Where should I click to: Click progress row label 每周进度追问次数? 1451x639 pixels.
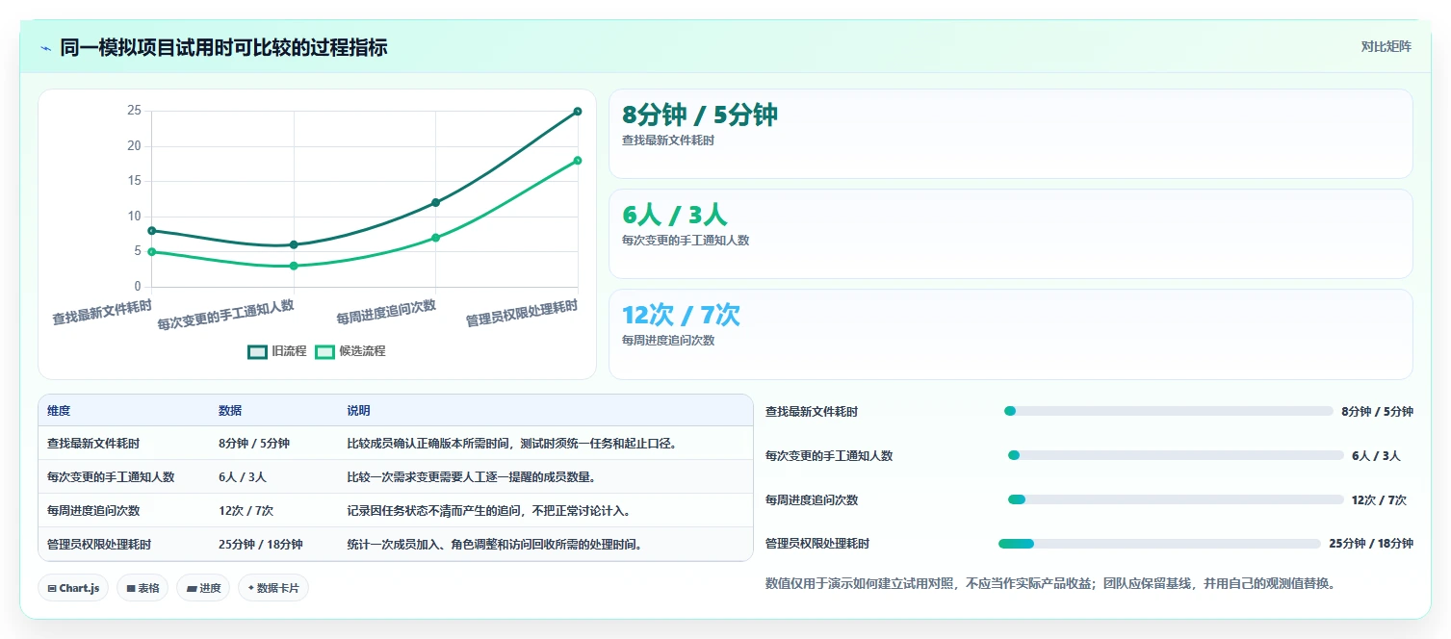812,499
